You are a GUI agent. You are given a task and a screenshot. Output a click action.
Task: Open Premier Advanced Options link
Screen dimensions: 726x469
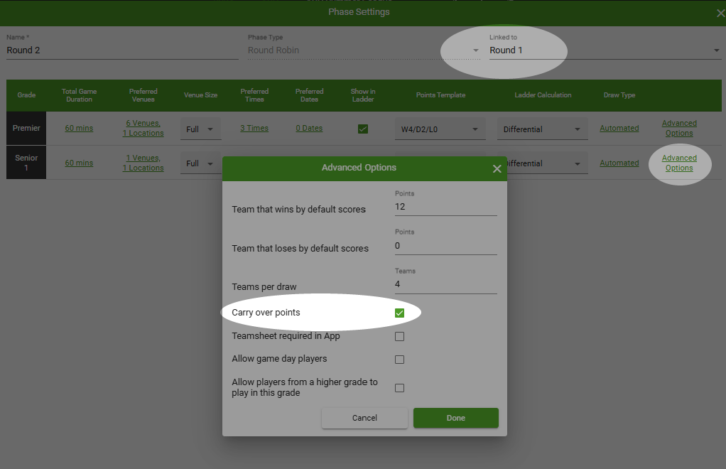coord(679,128)
